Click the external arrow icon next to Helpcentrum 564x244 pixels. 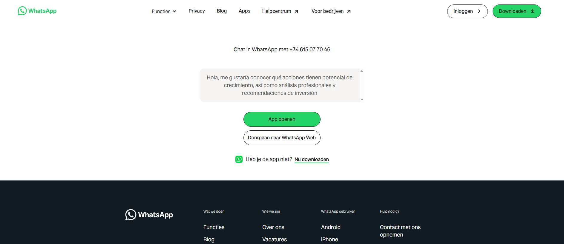point(296,11)
